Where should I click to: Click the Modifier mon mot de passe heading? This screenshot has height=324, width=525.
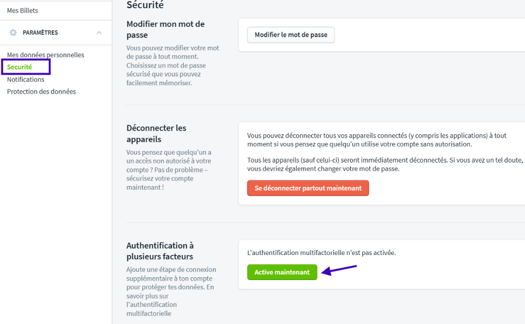point(166,30)
